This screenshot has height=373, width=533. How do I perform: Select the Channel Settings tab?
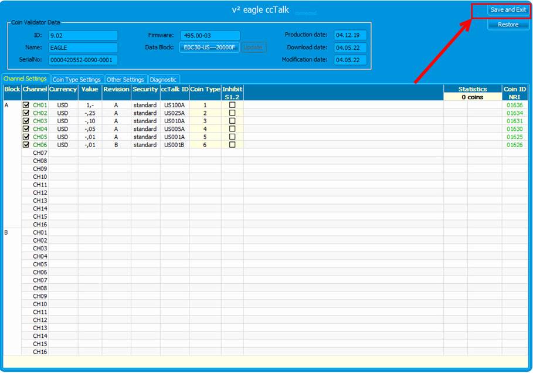pos(25,79)
